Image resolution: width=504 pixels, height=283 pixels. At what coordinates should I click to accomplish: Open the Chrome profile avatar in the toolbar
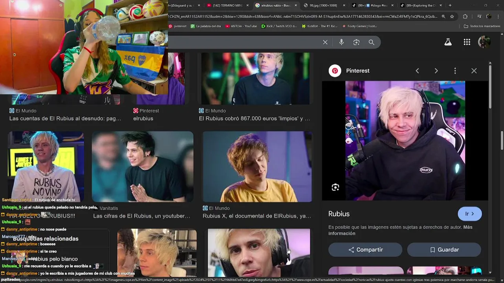coord(489,17)
